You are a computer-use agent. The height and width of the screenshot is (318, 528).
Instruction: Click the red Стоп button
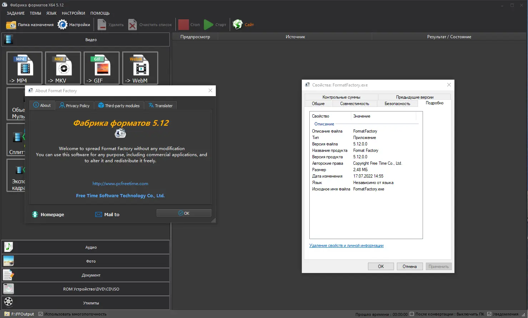pyautogui.click(x=189, y=25)
